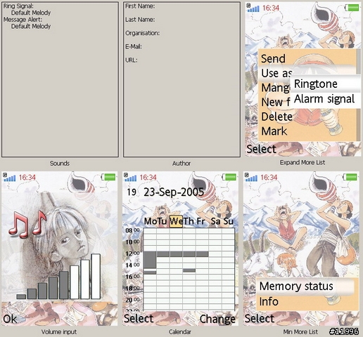Click signal strength icon in Min More List screen
The height and width of the screenshot is (337, 363).
point(251,178)
